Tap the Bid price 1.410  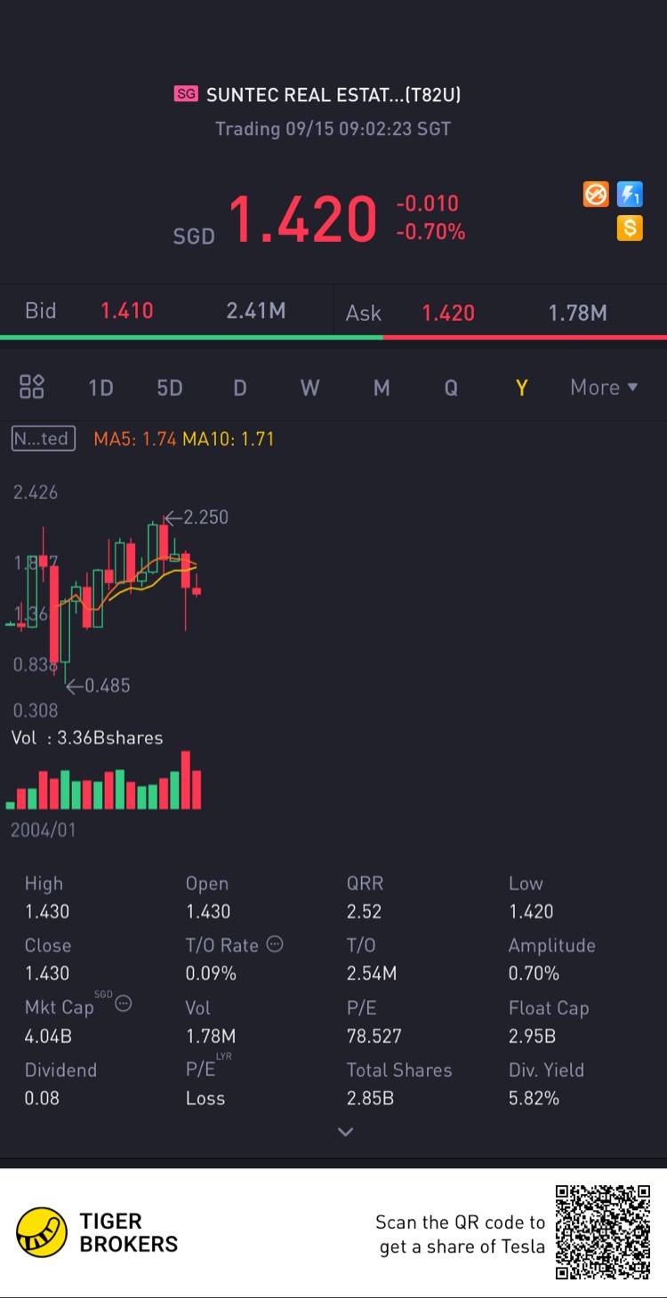(x=126, y=311)
